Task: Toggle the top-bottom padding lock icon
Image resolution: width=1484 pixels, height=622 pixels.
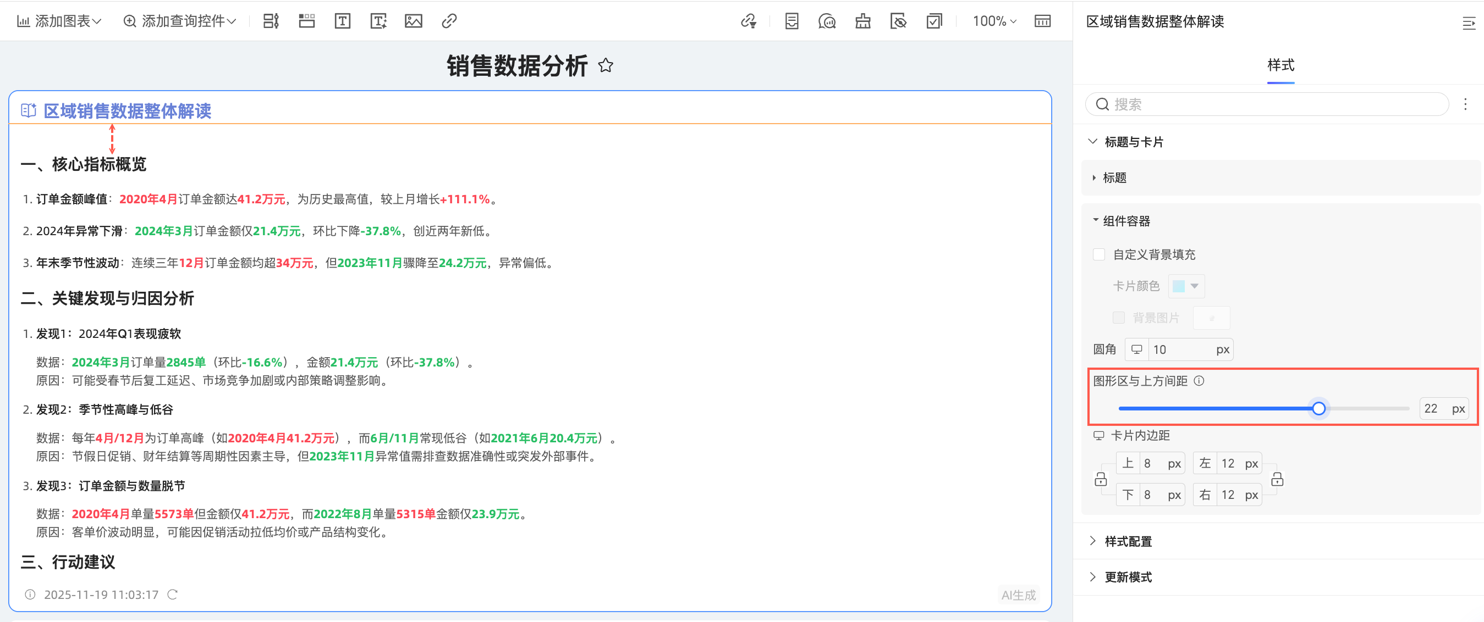Action: click(x=1100, y=479)
